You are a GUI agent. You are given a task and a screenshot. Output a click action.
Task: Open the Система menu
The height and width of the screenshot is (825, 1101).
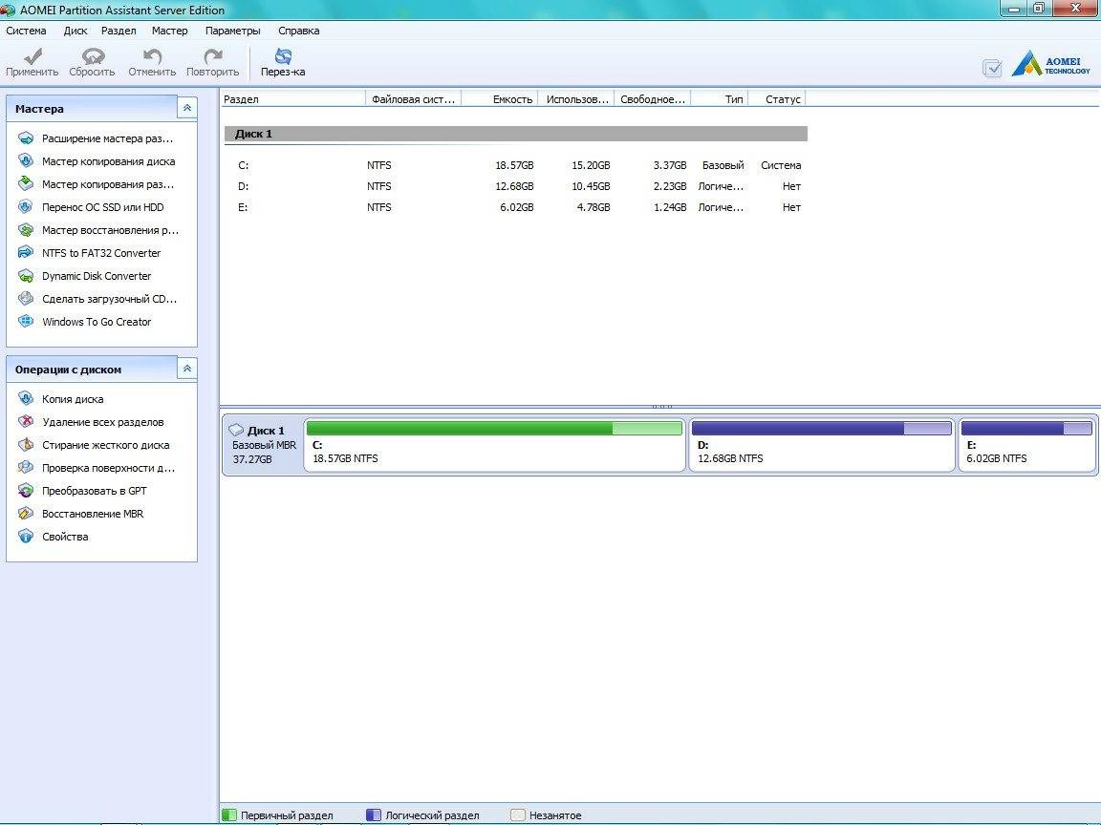coord(26,31)
